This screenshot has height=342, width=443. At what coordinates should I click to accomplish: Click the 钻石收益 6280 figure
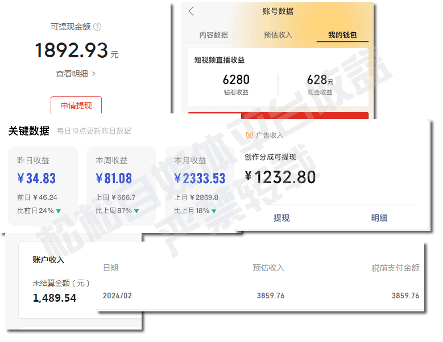236,80
